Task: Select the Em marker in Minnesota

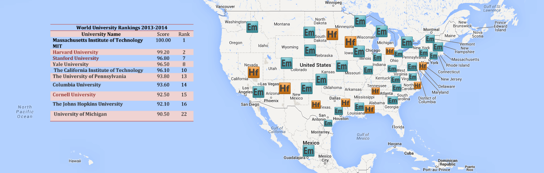Action: pos(360,21)
